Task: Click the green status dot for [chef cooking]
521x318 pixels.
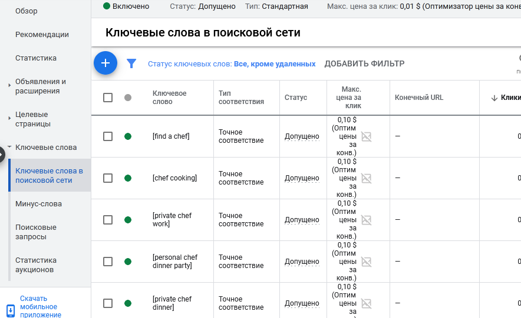Action: (128, 178)
